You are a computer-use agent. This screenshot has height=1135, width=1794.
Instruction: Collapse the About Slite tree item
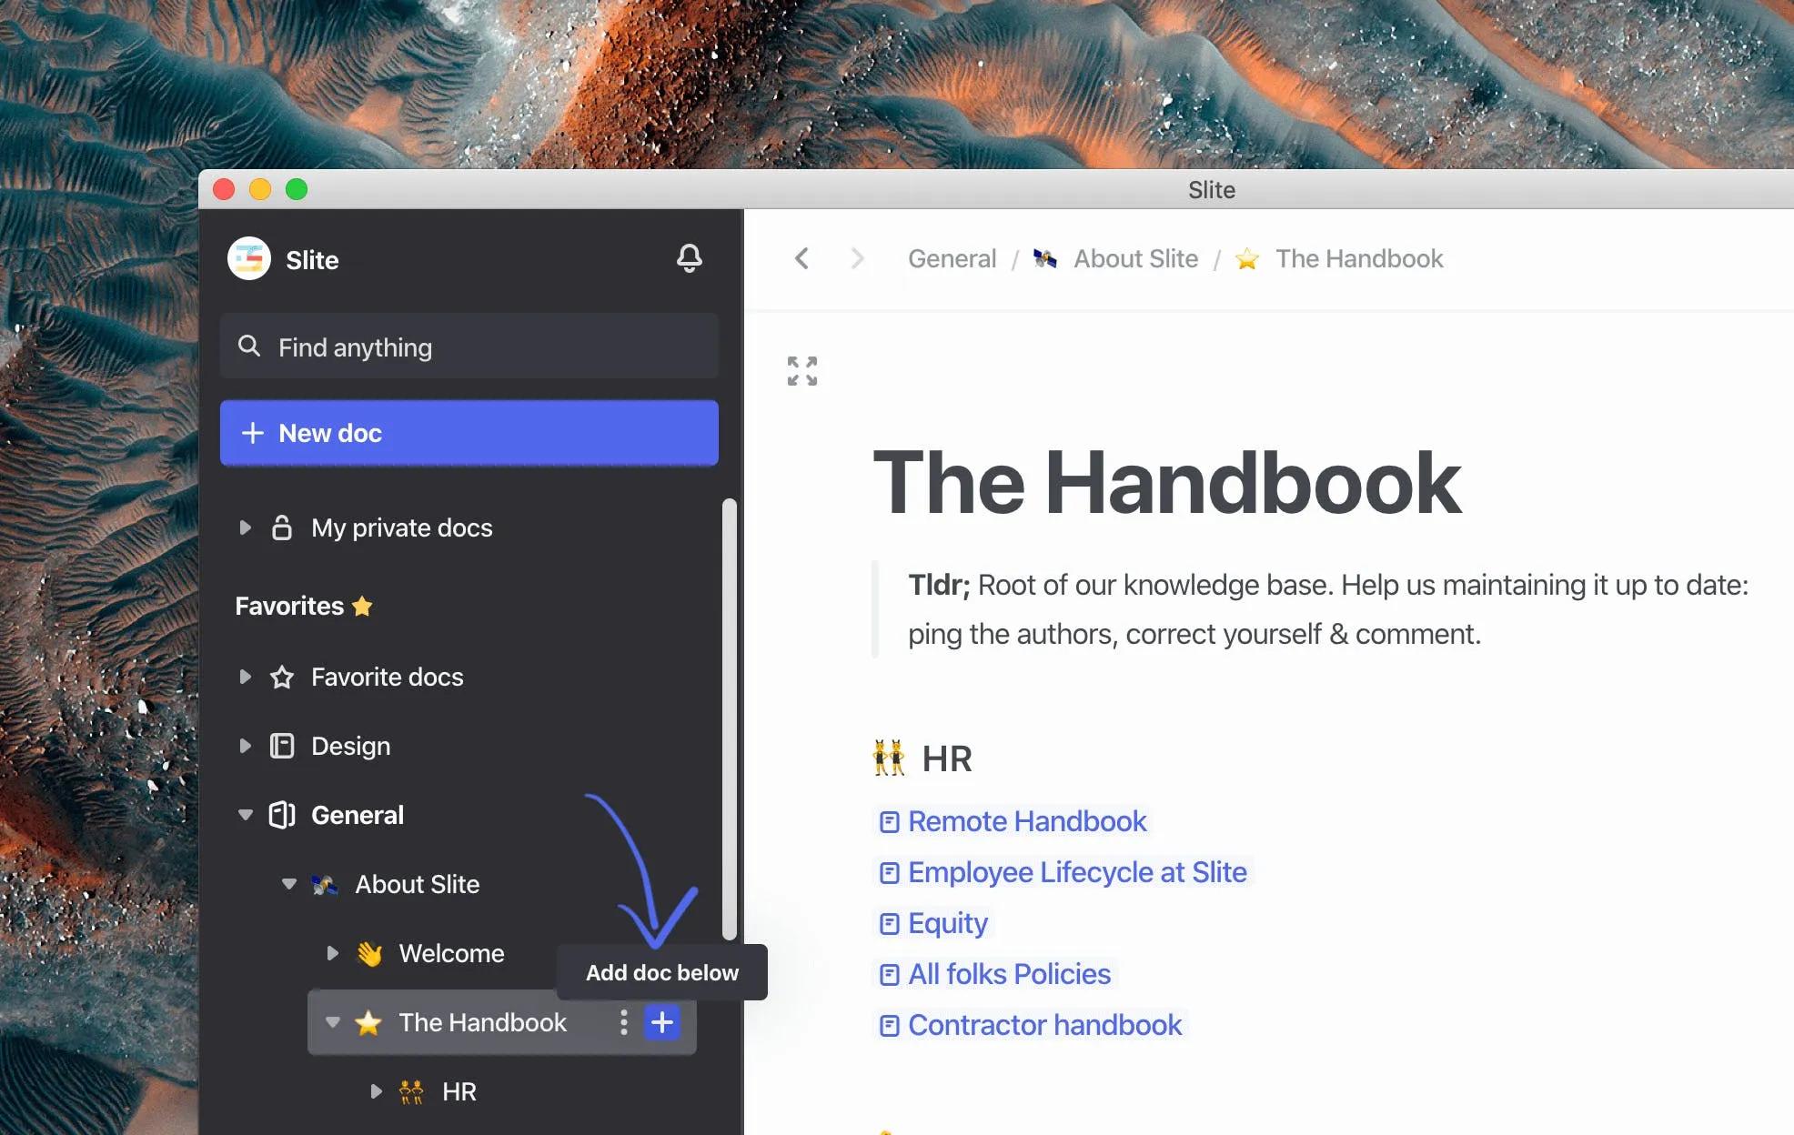pos(289,884)
